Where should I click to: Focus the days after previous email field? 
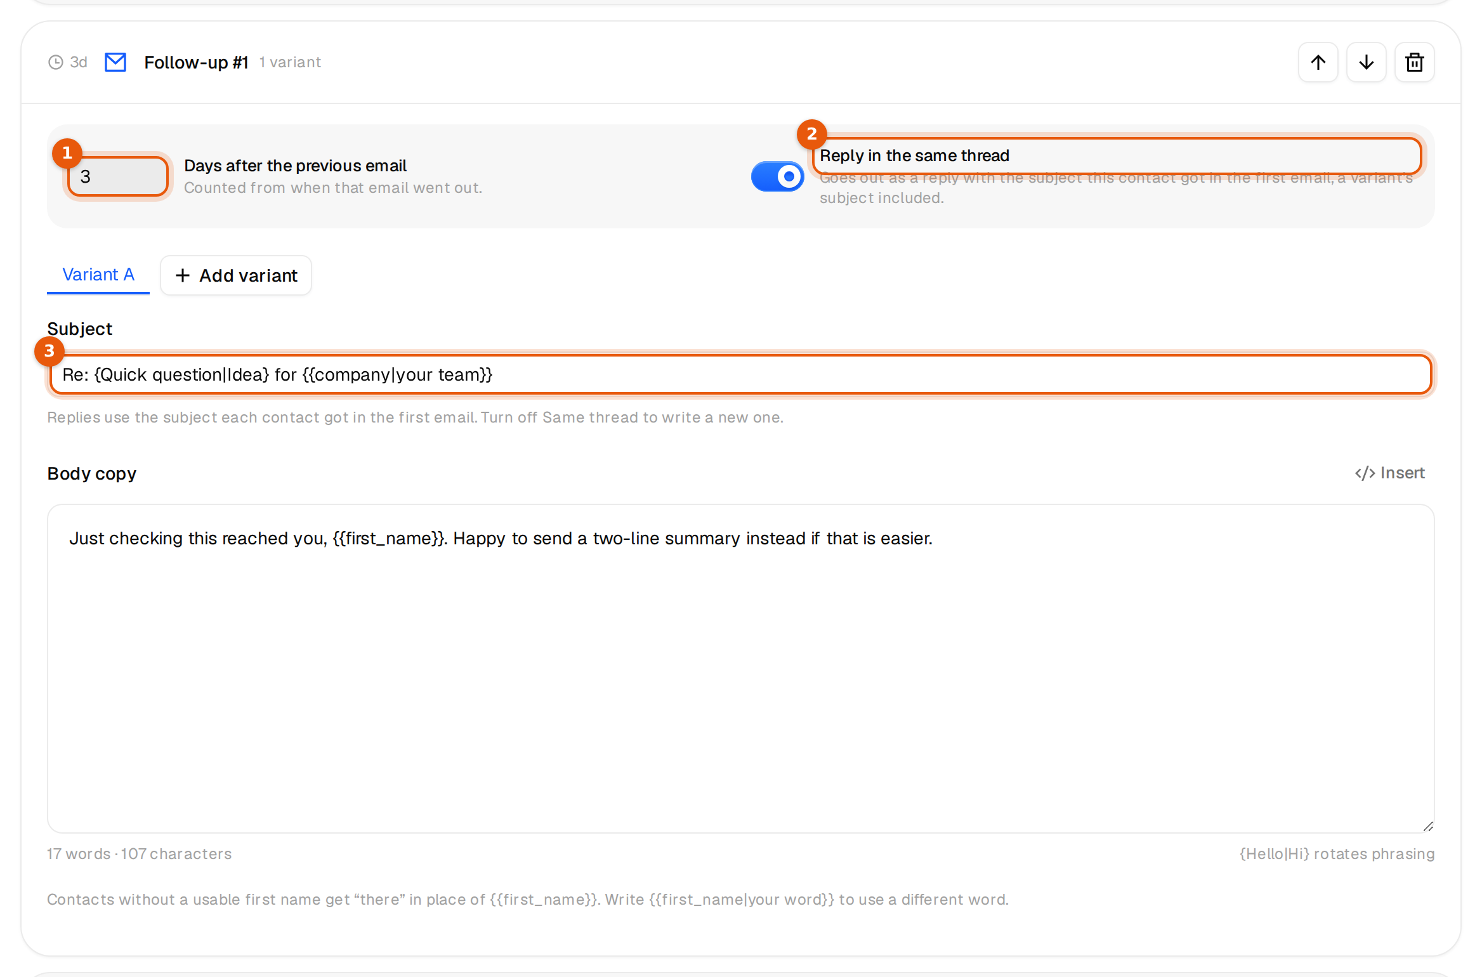(118, 176)
